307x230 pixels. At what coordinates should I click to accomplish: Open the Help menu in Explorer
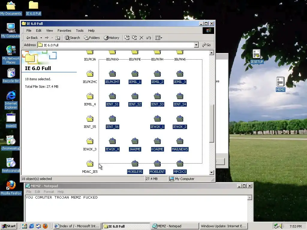pos(91,31)
